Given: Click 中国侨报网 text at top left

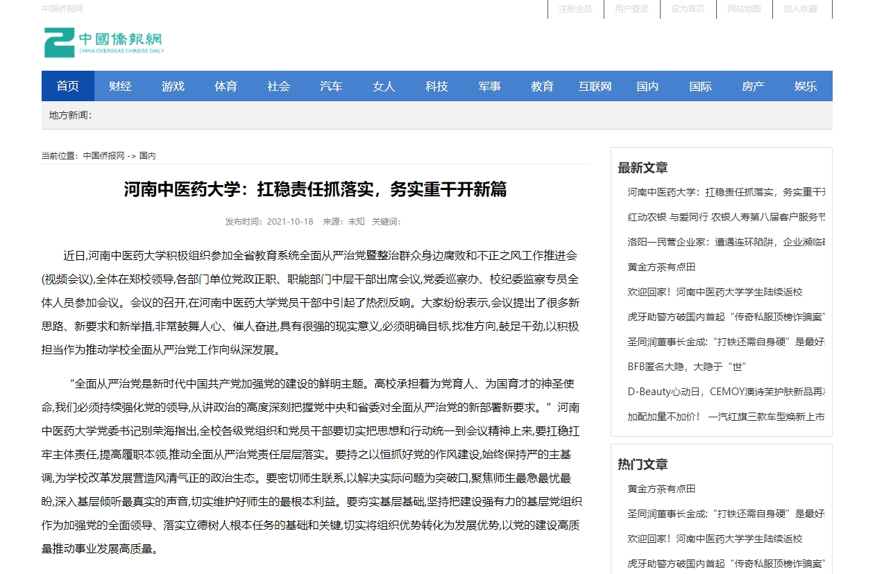Looking at the screenshot, I should click(62, 9).
